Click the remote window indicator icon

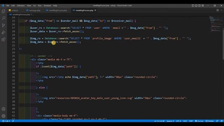(13, 121)
